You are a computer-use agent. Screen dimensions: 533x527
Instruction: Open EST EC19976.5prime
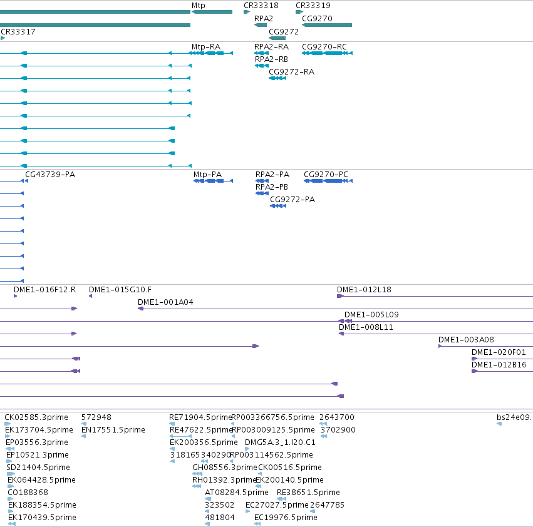coord(286,518)
